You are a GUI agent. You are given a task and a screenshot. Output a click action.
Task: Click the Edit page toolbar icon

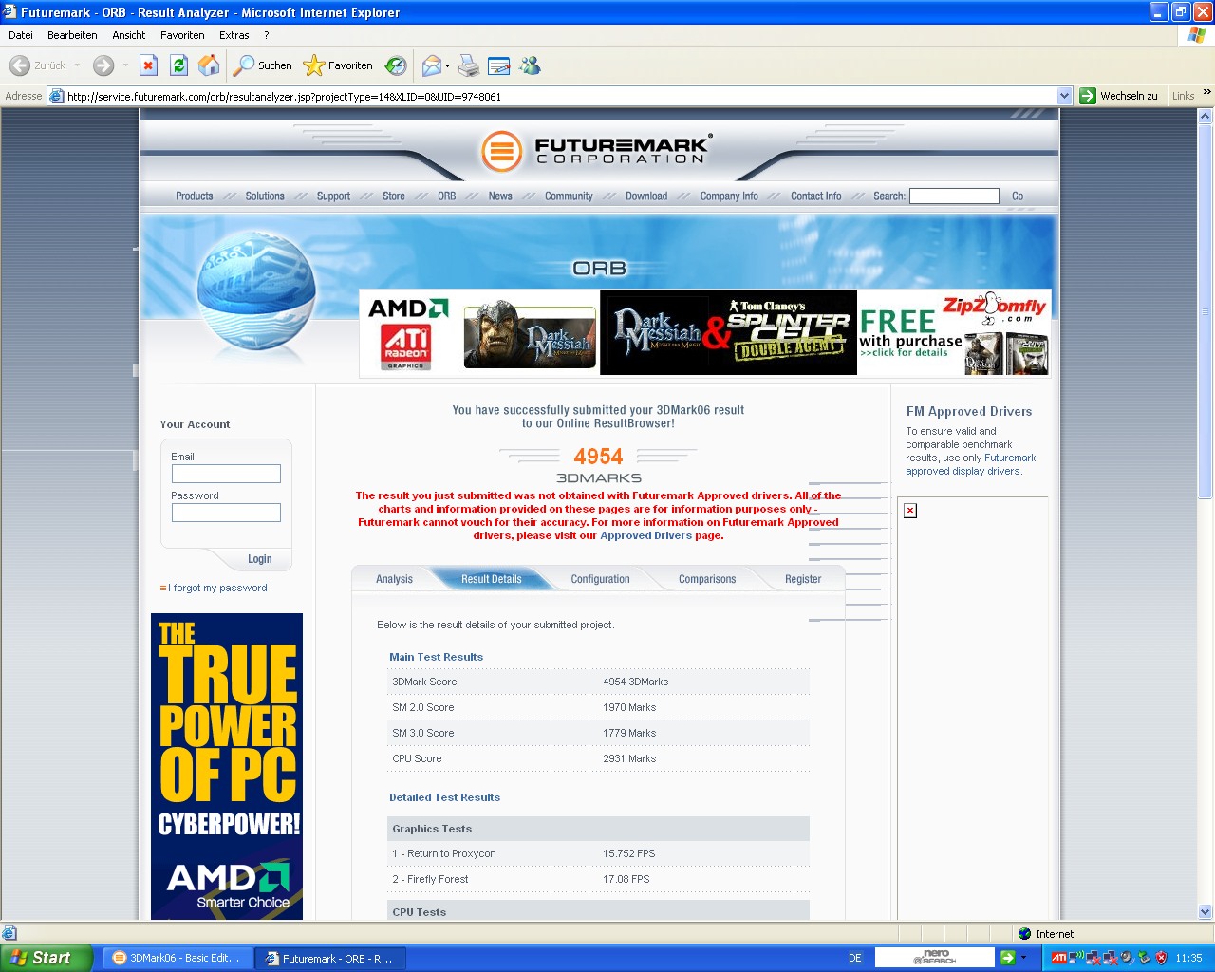click(499, 65)
